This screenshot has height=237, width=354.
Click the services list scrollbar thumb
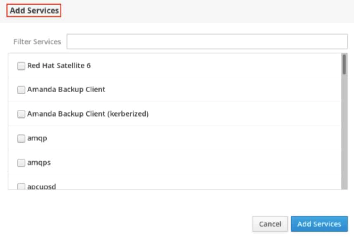[344, 64]
